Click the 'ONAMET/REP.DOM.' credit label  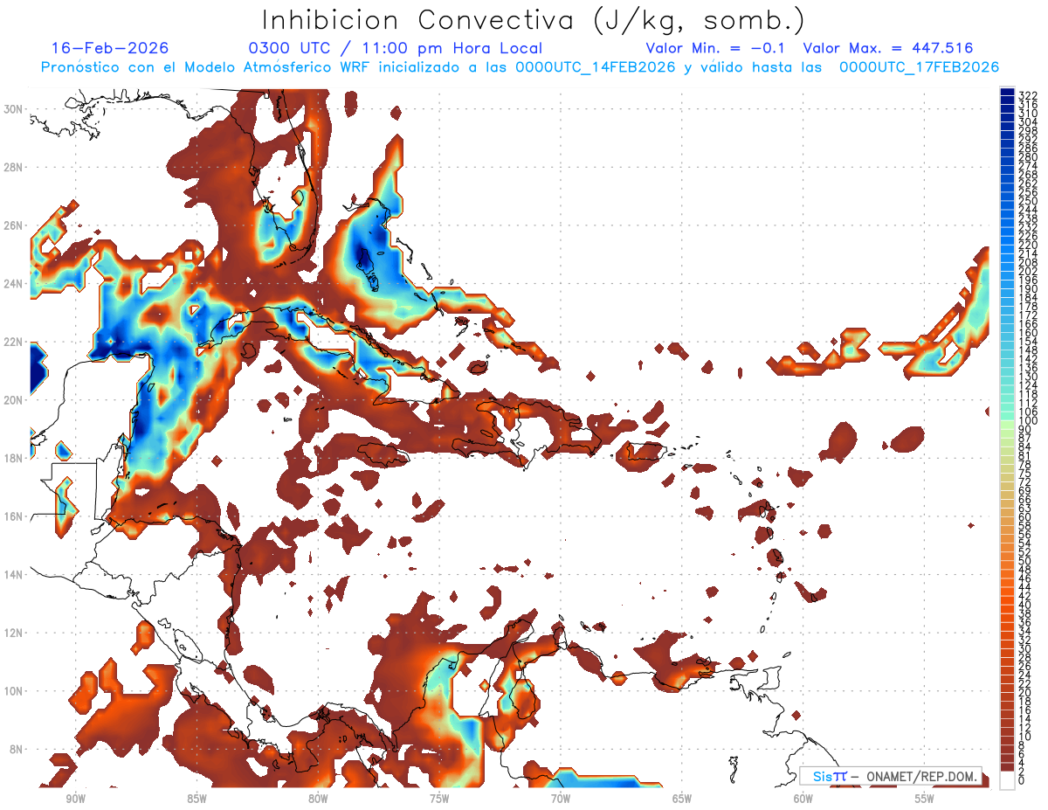point(920,776)
